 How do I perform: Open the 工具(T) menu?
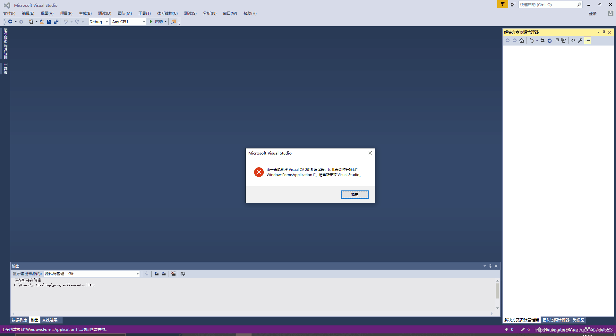click(144, 13)
